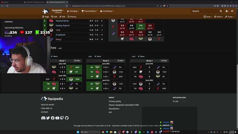Screen dimensions: 238x134
Task: Click the taskbar Search box
Action: (90, 132)
